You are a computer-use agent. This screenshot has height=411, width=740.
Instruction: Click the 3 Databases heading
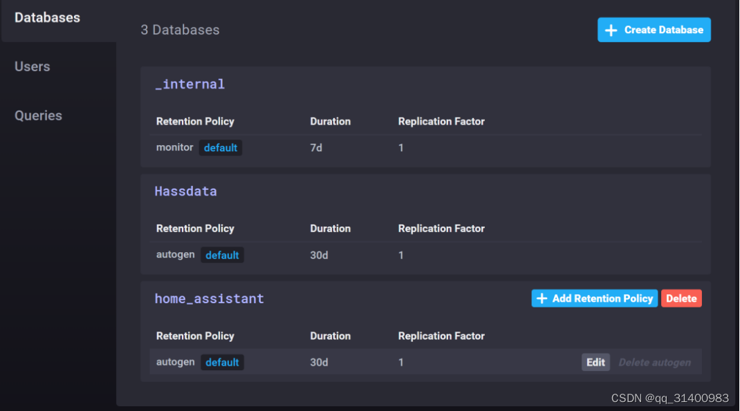click(181, 30)
